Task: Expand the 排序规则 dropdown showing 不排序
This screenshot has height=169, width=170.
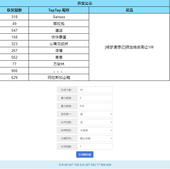Action: pyautogui.click(x=95, y=130)
